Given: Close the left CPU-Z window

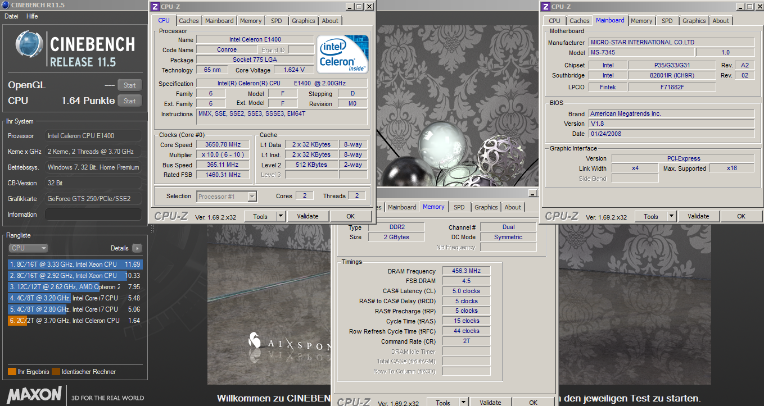Looking at the screenshot, I should click(x=369, y=7).
